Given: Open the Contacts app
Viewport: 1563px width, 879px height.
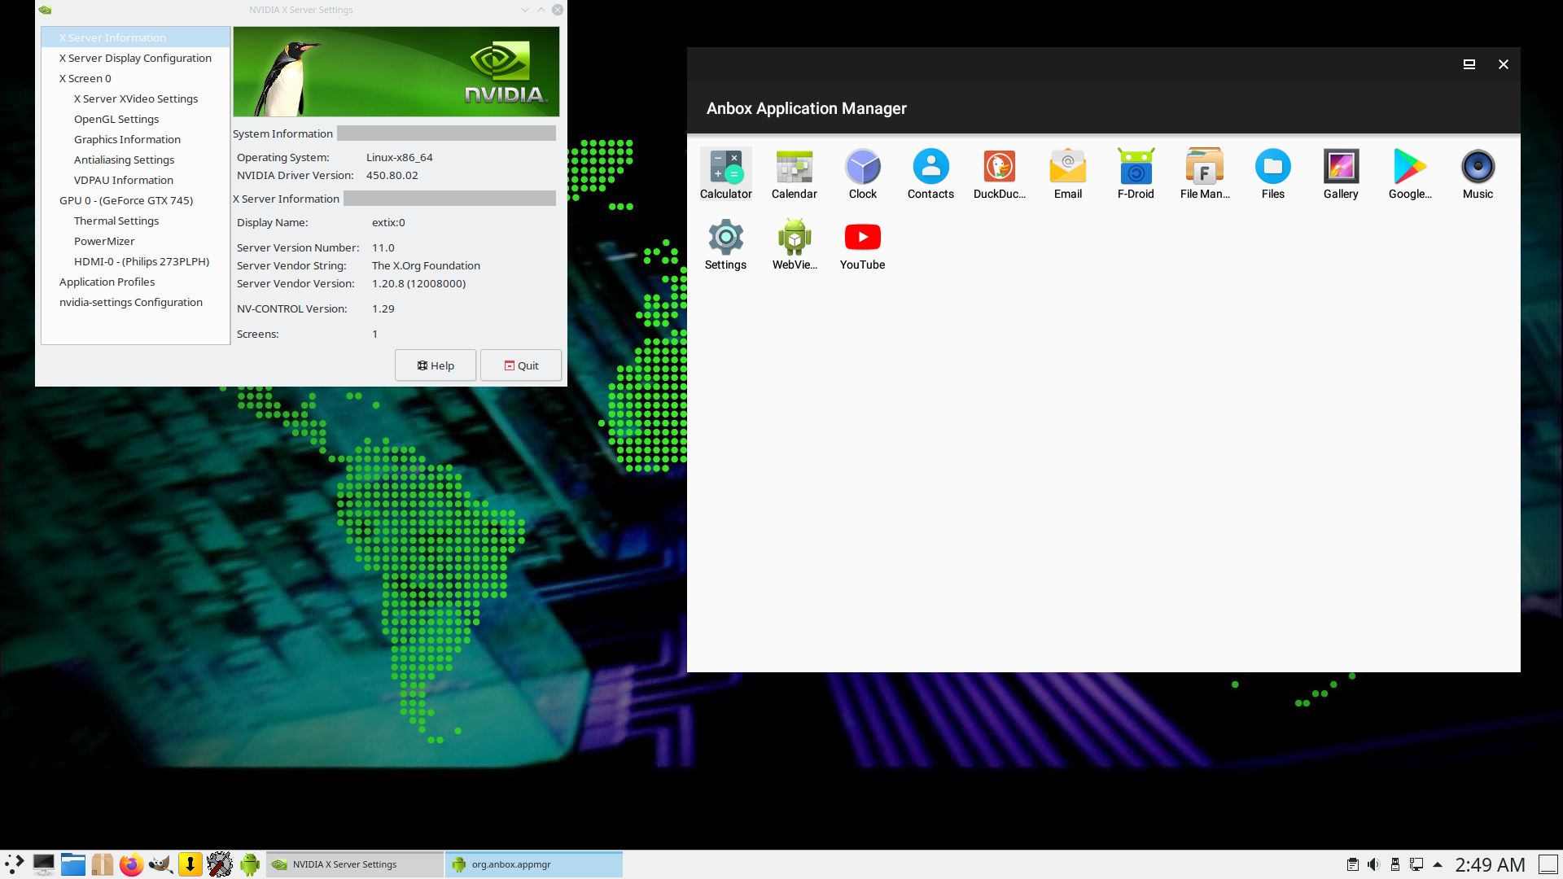Looking at the screenshot, I should (x=930, y=174).
